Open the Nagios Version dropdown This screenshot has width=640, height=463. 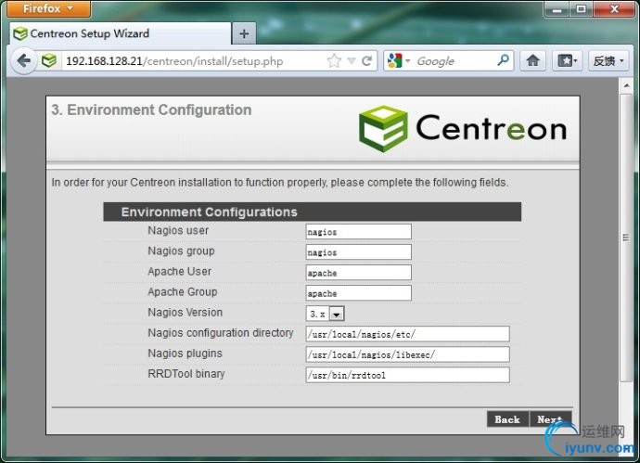coord(326,314)
